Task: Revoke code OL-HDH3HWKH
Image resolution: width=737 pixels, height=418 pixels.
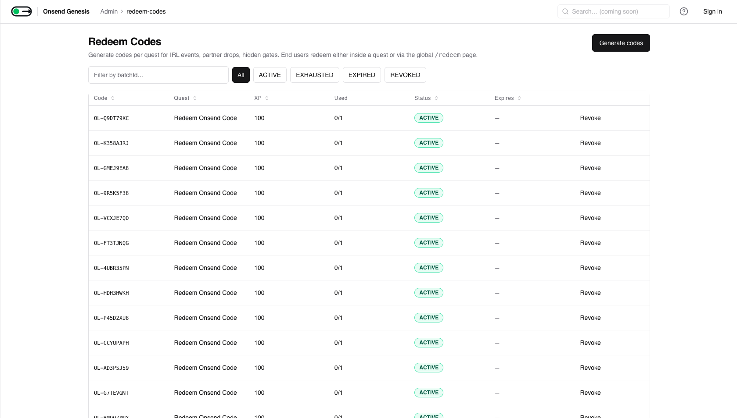Action: tap(590, 293)
